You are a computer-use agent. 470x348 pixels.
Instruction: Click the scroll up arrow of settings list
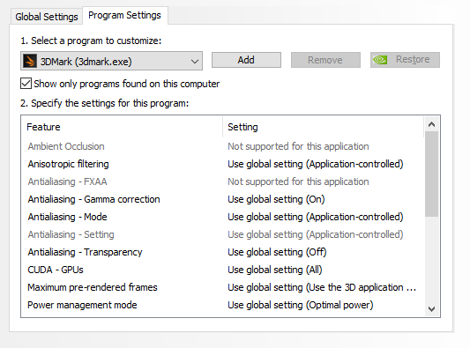431,124
